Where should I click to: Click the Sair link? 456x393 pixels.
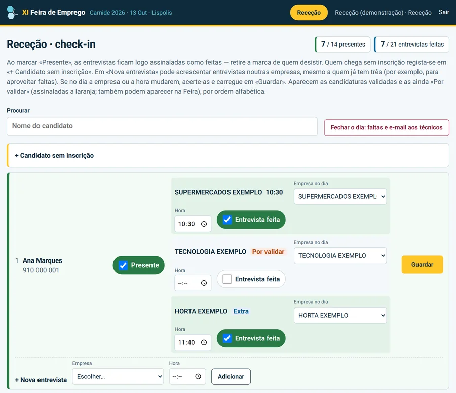click(x=444, y=12)
